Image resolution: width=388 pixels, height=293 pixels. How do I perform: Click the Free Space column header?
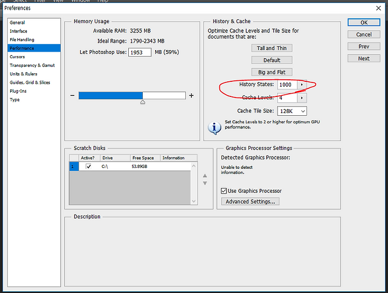(145, 158)
